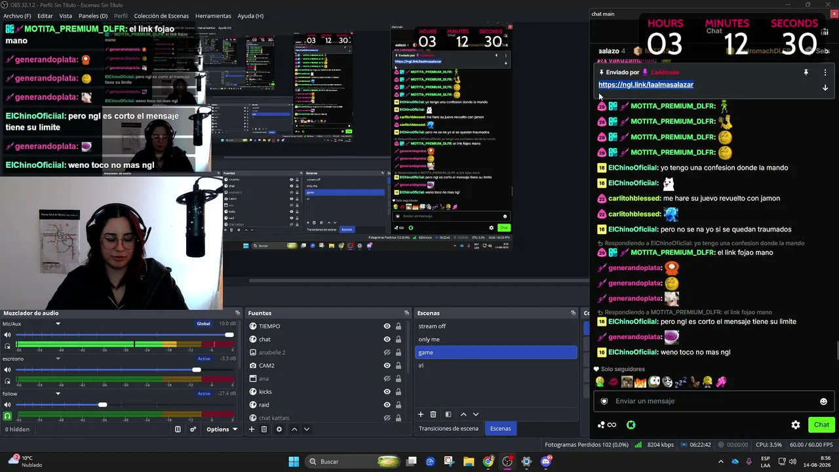Screen dimensions: 839x472
Task: Open the pinned ngl.link/laalmasalazar link
Action: (x=646, y=85)
